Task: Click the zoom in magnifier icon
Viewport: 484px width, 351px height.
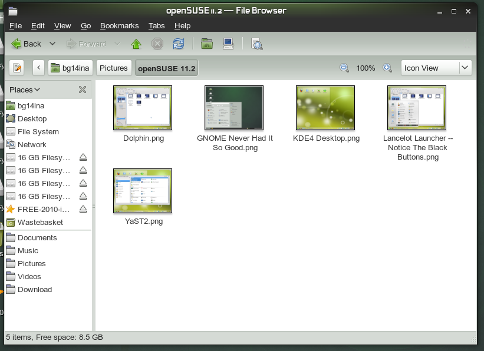Action: point(387,68)
